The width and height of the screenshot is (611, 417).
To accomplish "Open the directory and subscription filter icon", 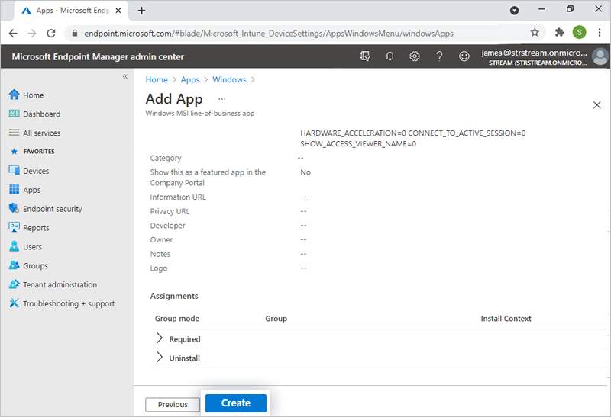I will 365,56.
